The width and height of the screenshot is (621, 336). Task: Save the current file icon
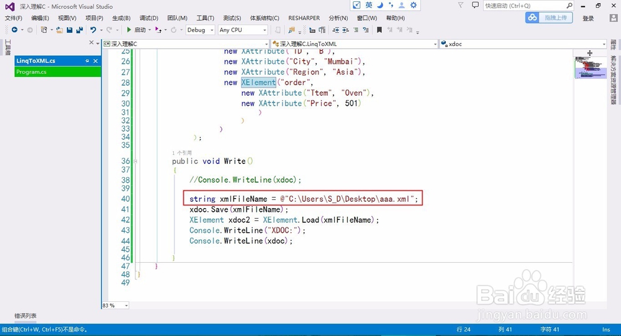coord(70,30)
